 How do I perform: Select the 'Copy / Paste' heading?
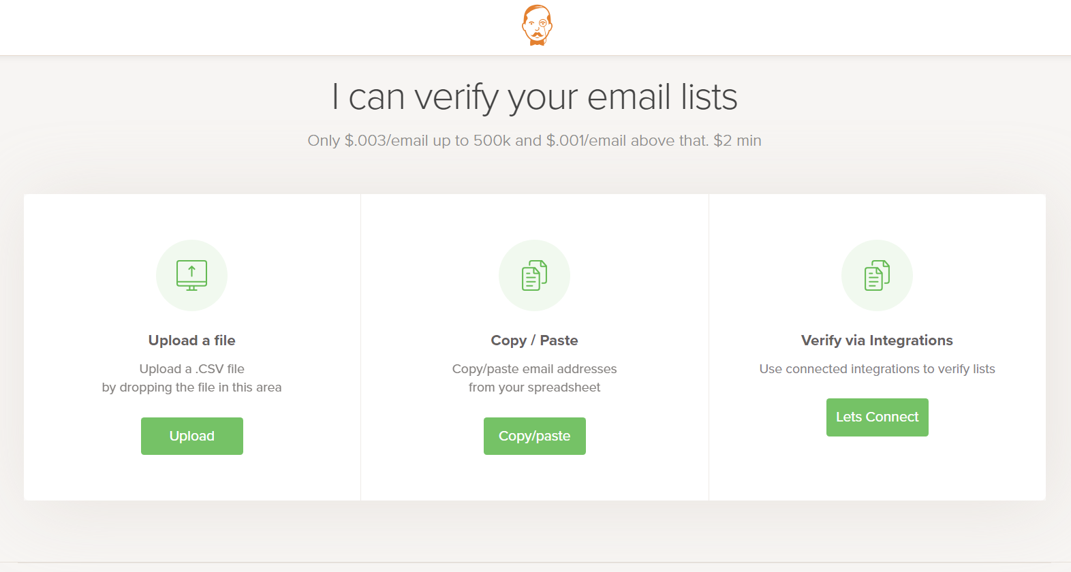pos(535,340)
